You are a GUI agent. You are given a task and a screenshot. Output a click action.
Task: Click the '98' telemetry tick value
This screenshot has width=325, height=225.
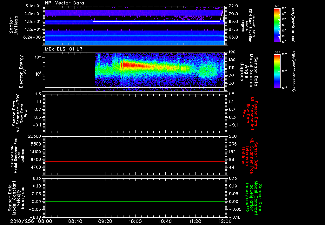tap(231, 160)
